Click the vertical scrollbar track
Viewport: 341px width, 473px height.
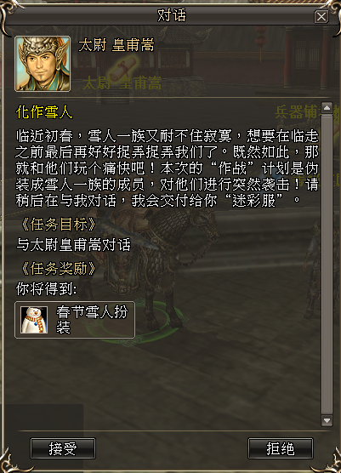coord(327,264)
